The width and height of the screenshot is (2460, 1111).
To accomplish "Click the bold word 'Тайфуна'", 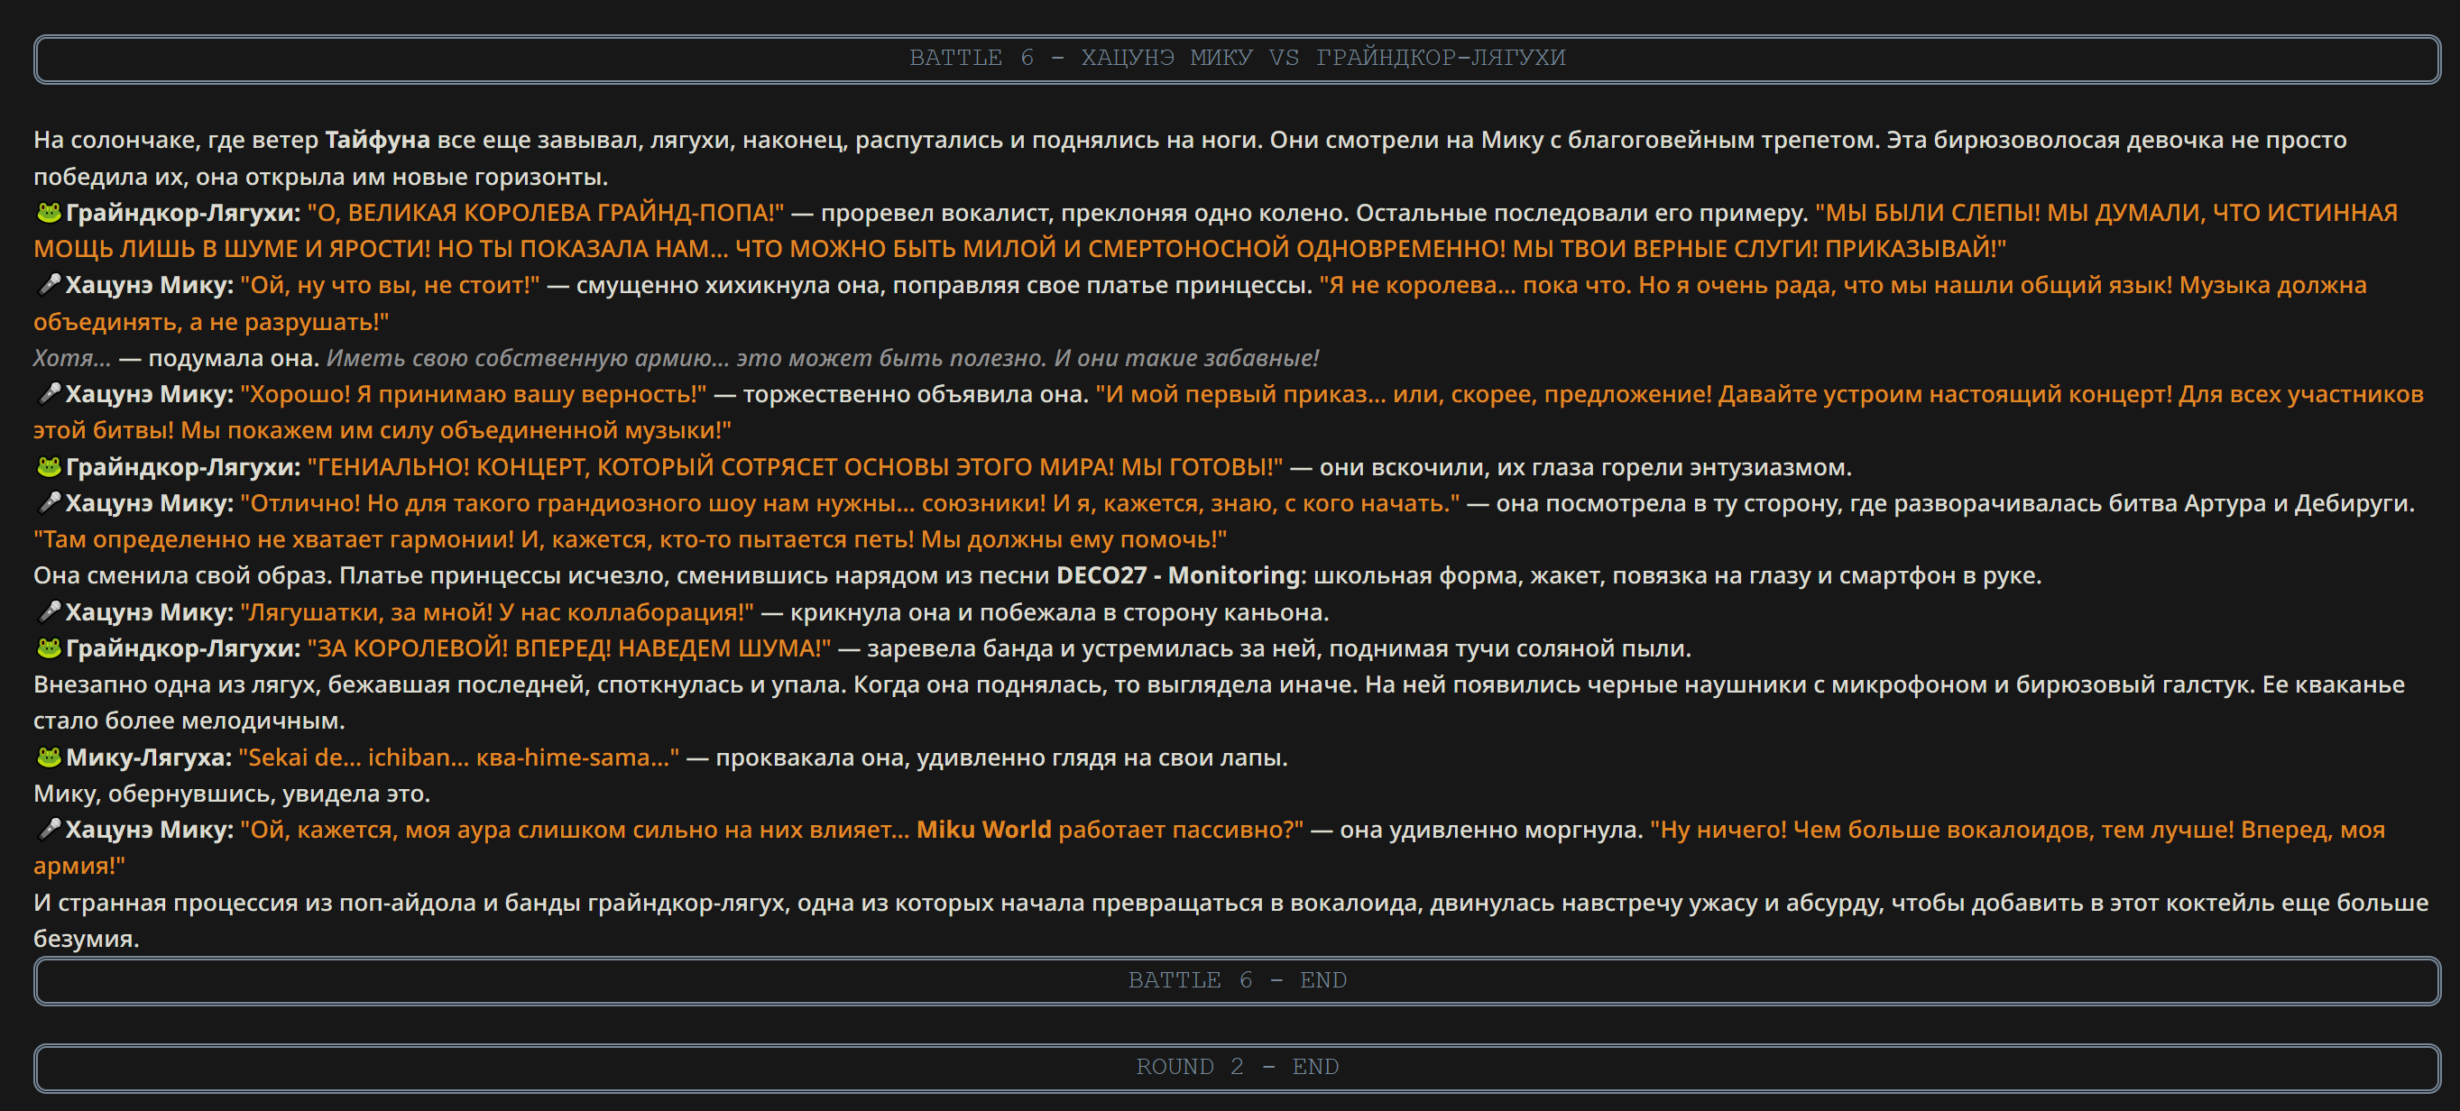I will (x=377, y=141).
